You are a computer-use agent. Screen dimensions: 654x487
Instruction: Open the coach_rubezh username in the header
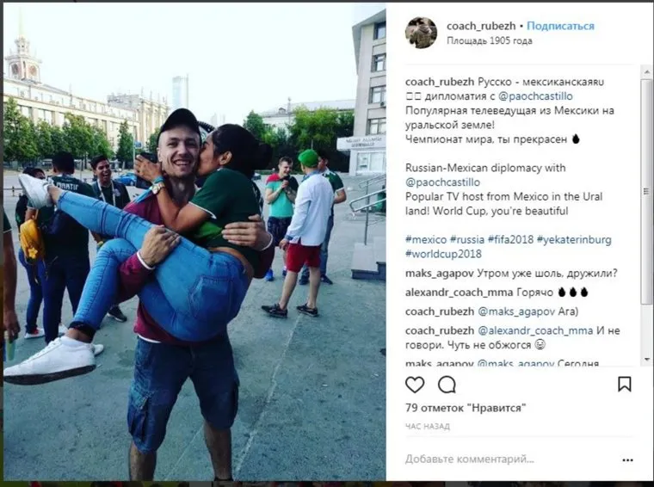(481, 26)
